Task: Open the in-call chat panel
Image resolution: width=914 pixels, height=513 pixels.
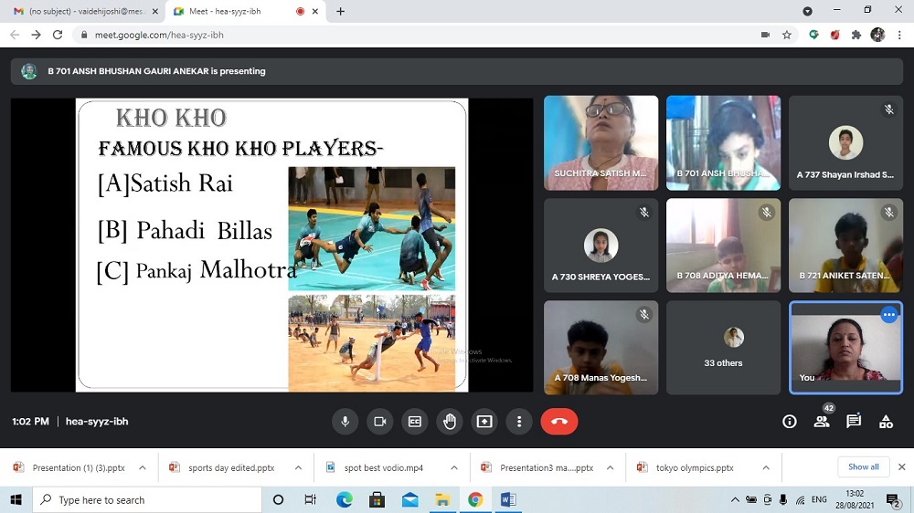Action: (x=854, y=421)
